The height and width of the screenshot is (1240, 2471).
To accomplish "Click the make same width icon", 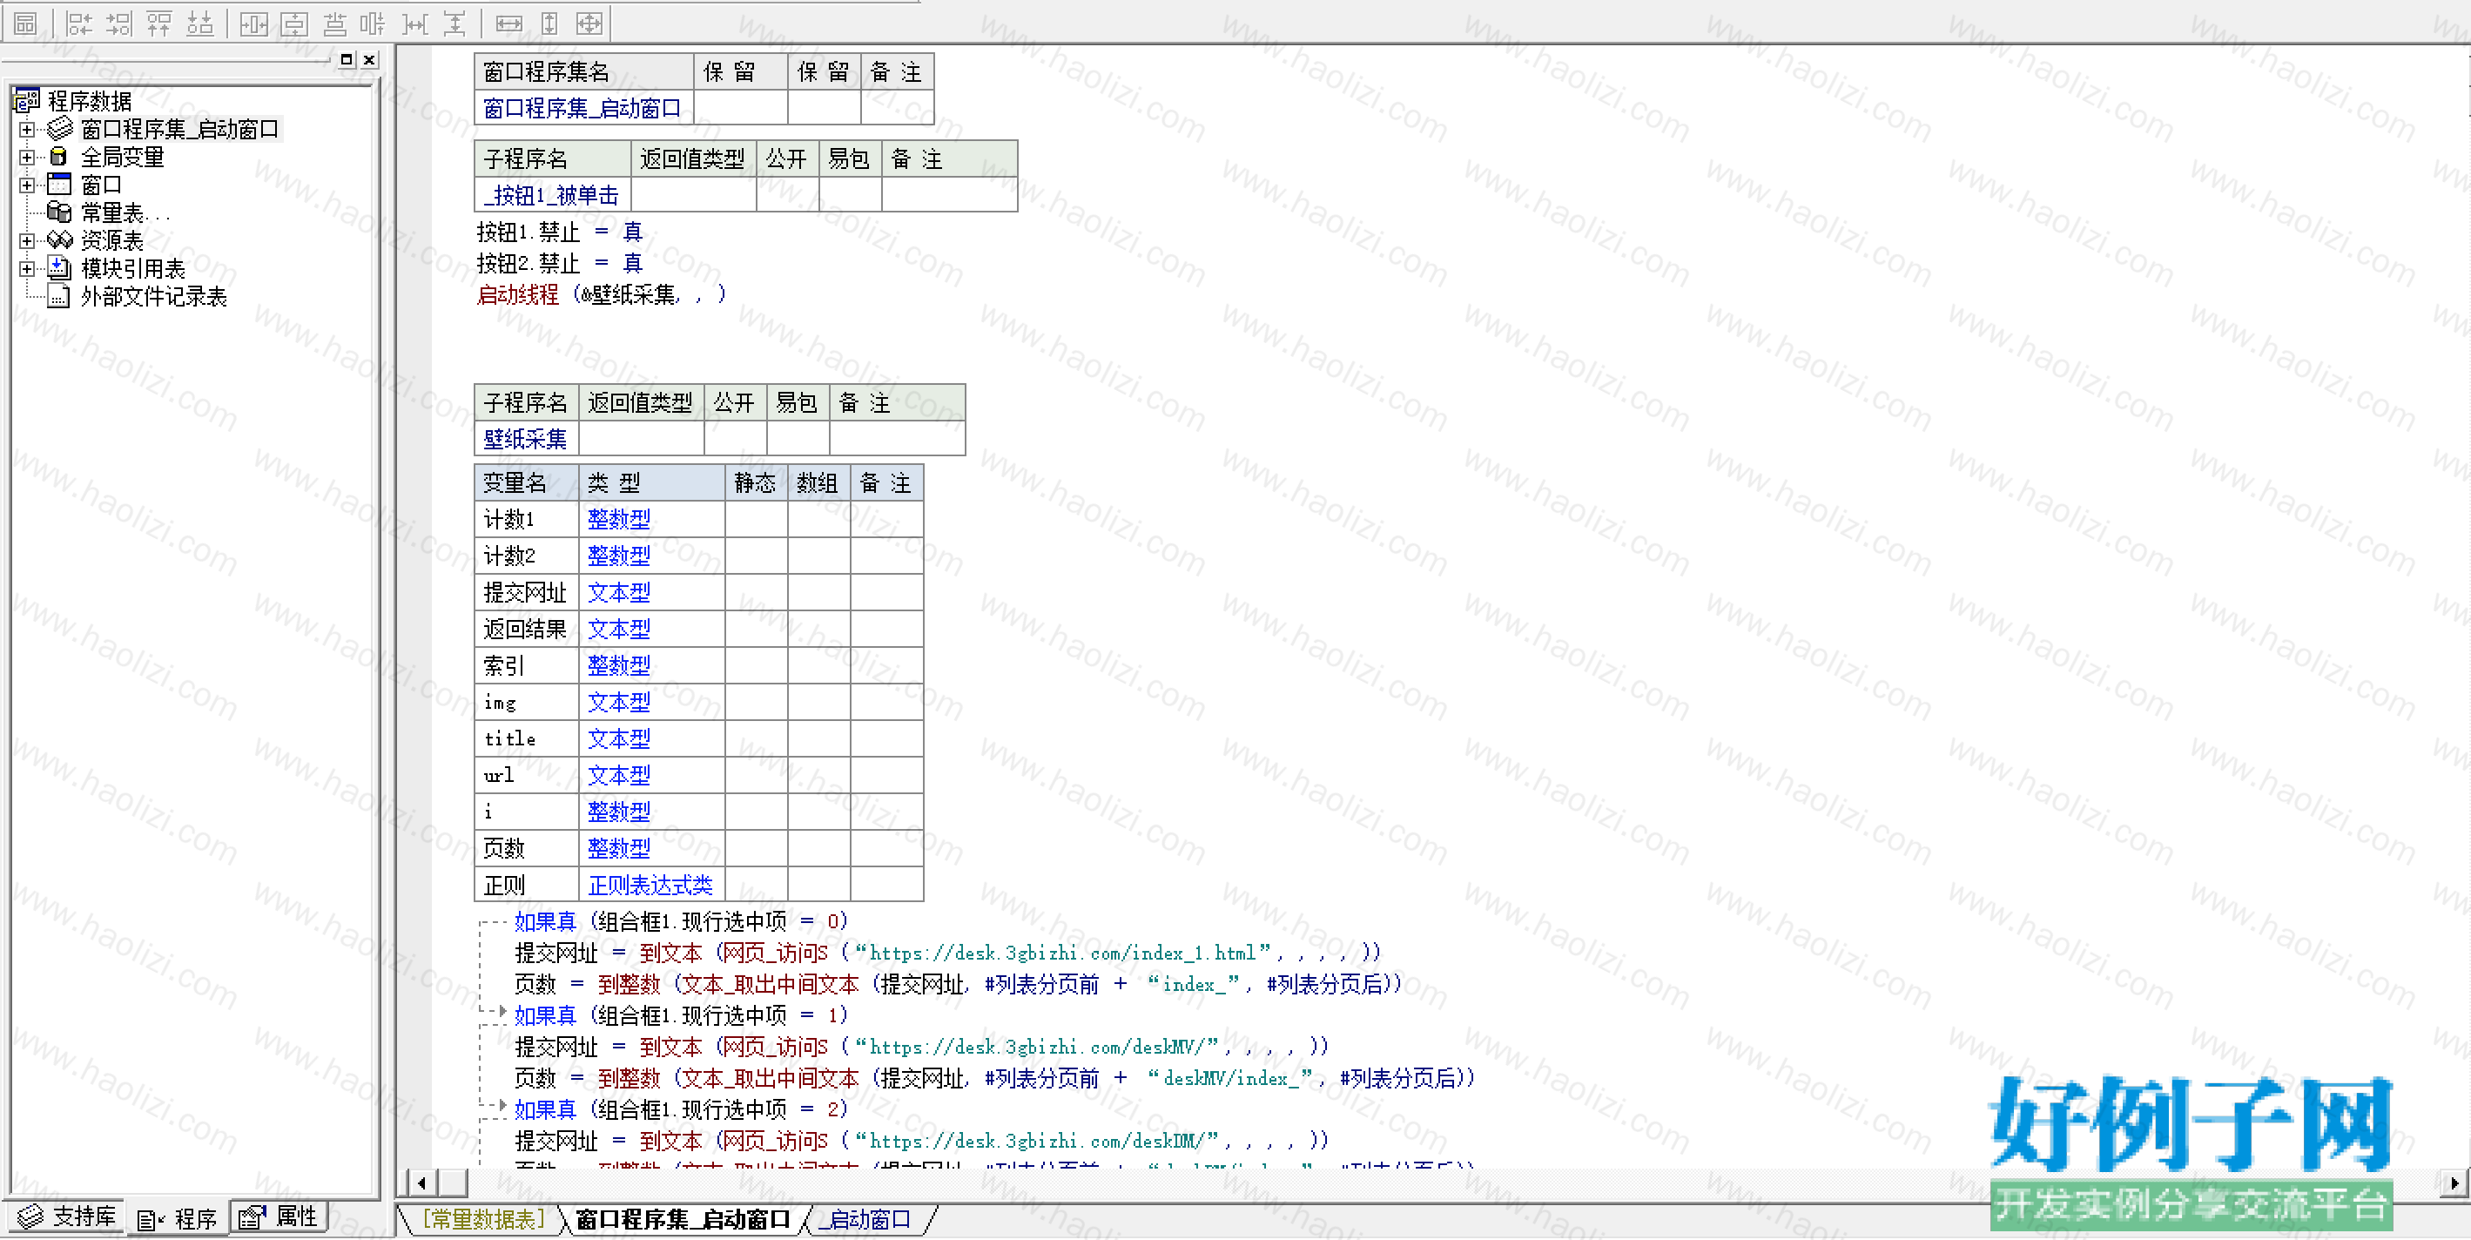I will coord(508,23).
